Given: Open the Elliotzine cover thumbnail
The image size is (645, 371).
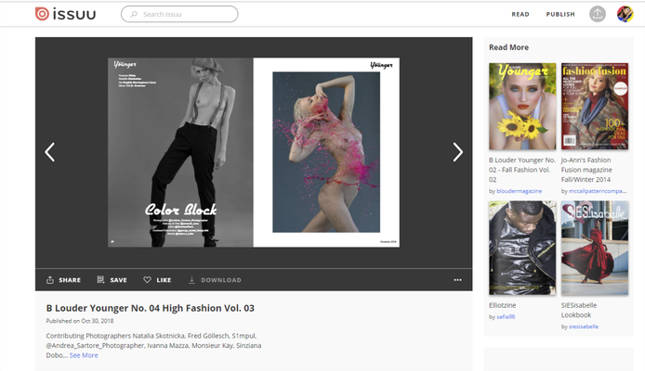Looking at the screenshot, I should [x=522, y=248].
